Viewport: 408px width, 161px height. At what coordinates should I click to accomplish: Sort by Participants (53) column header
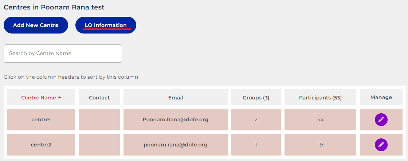[320, 98]
